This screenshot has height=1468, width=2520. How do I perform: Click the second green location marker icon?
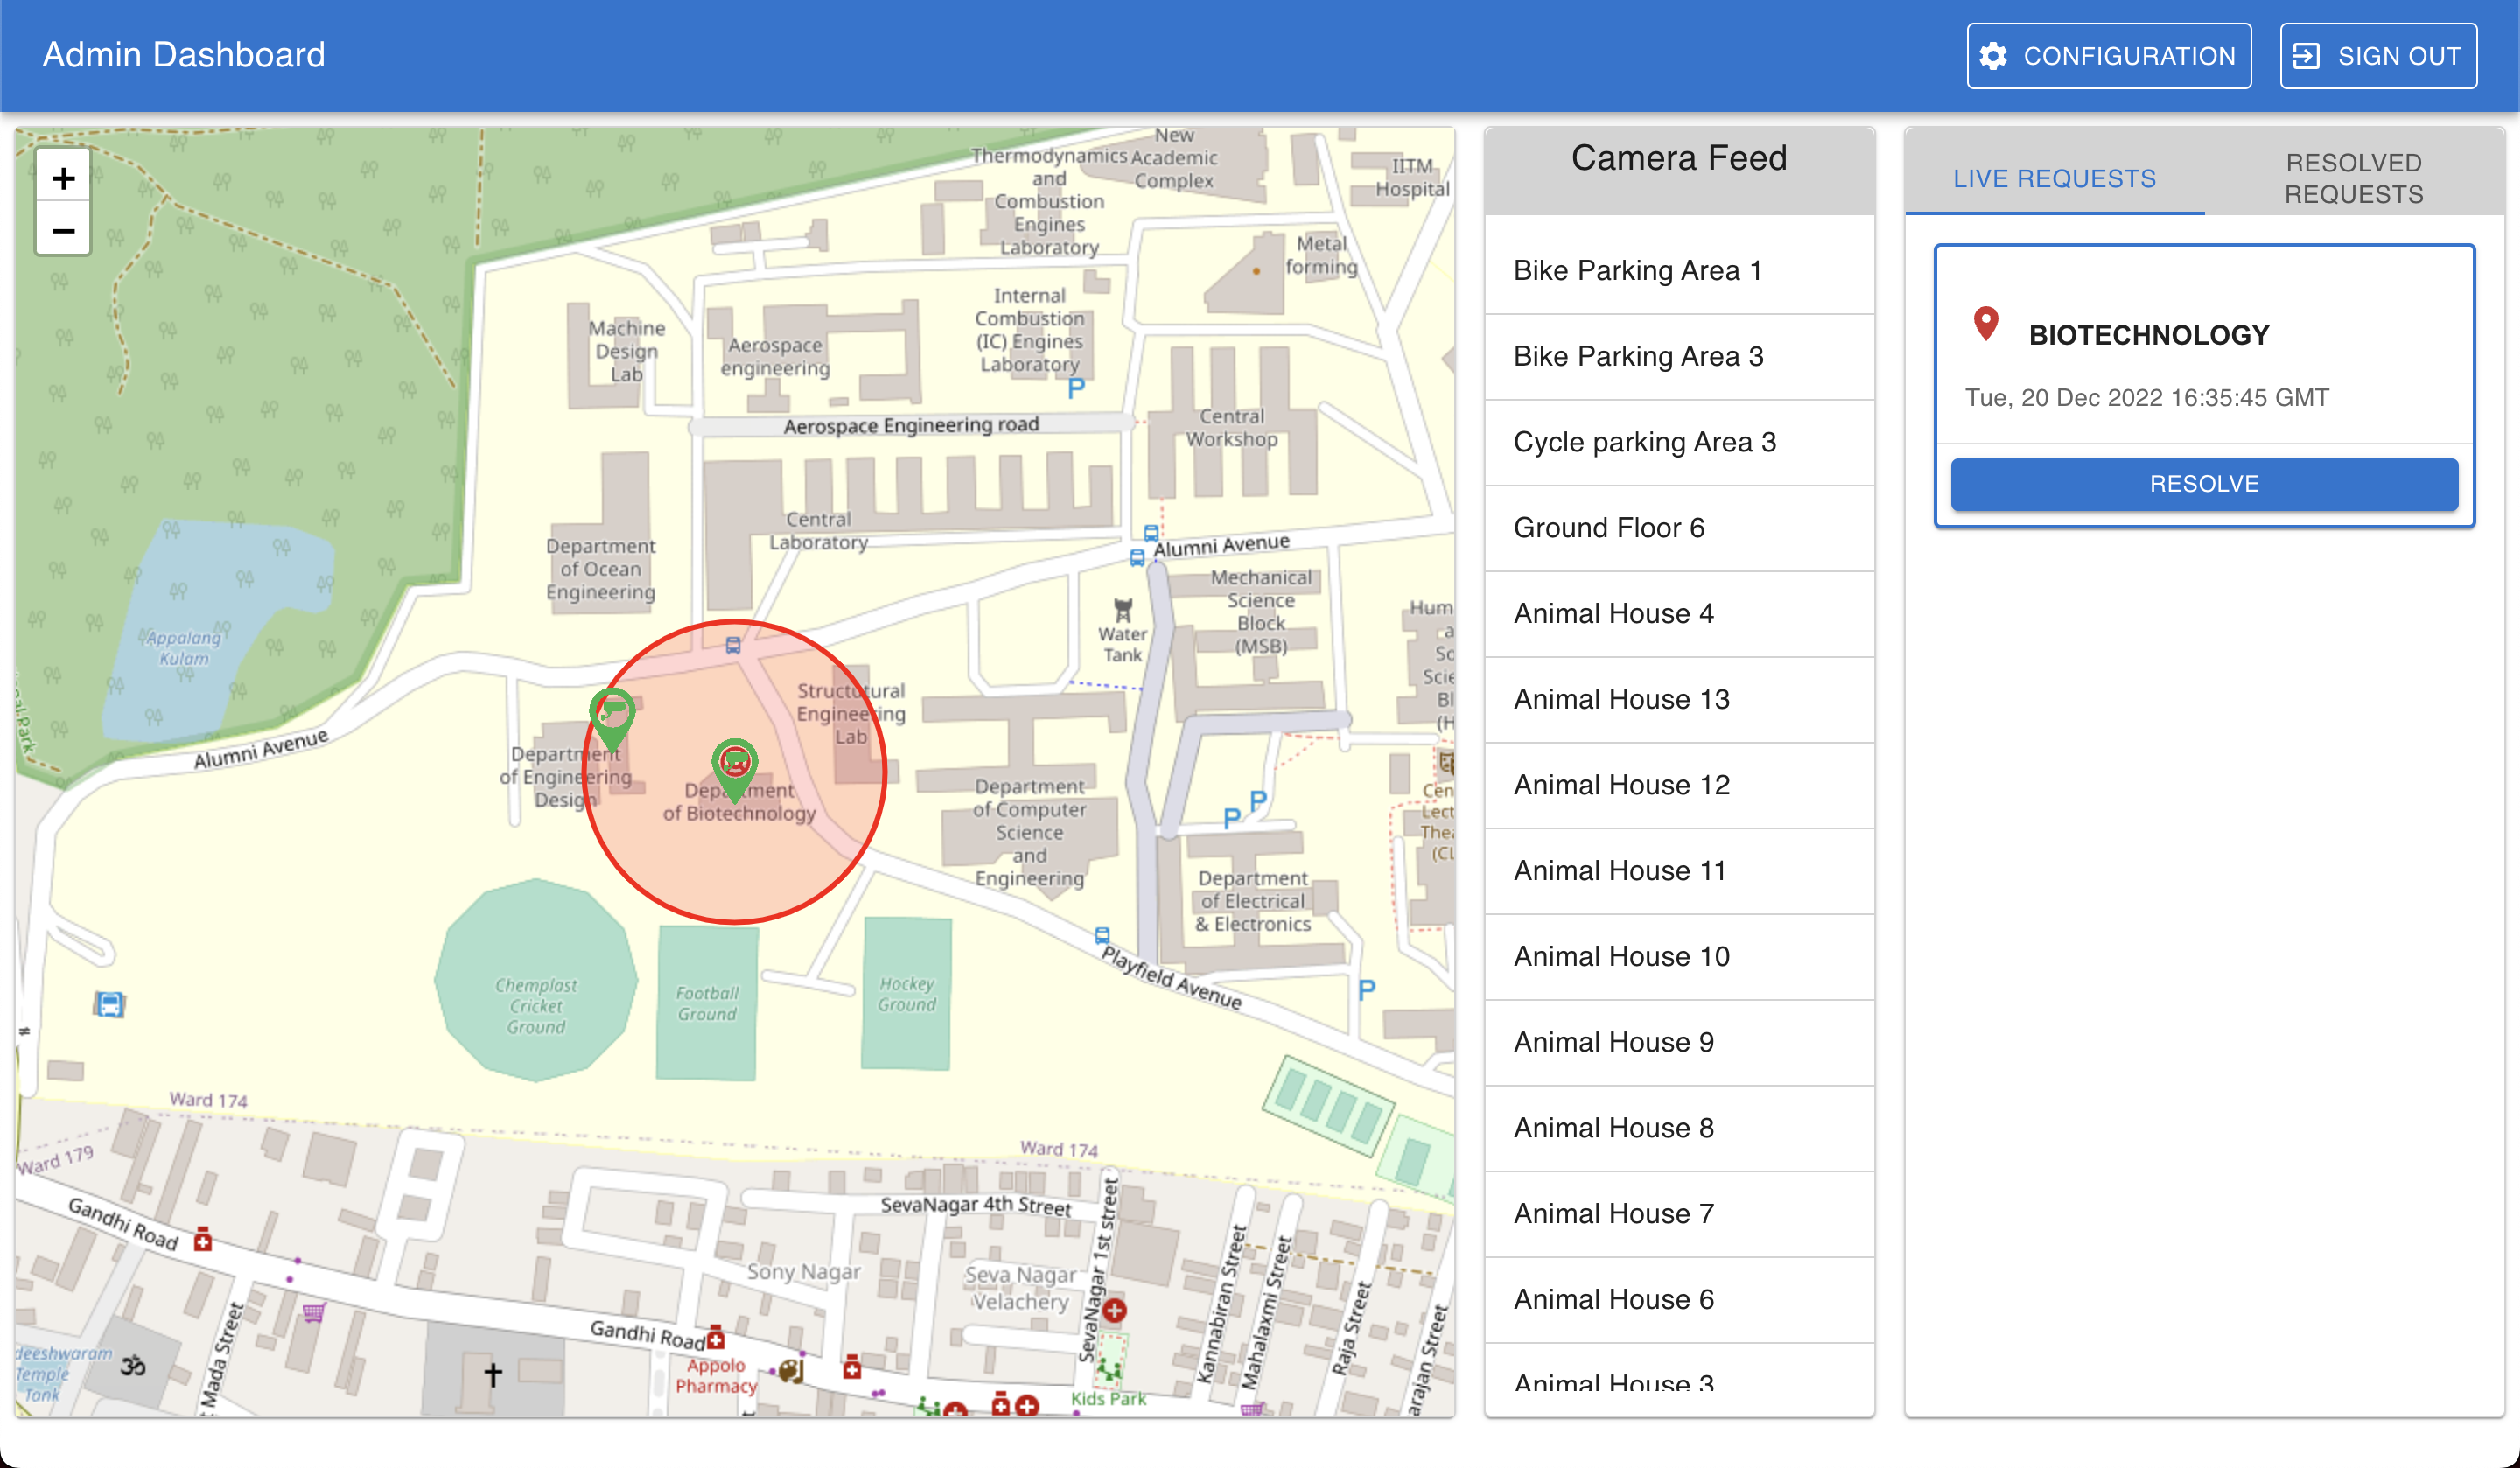coord(736,762)
